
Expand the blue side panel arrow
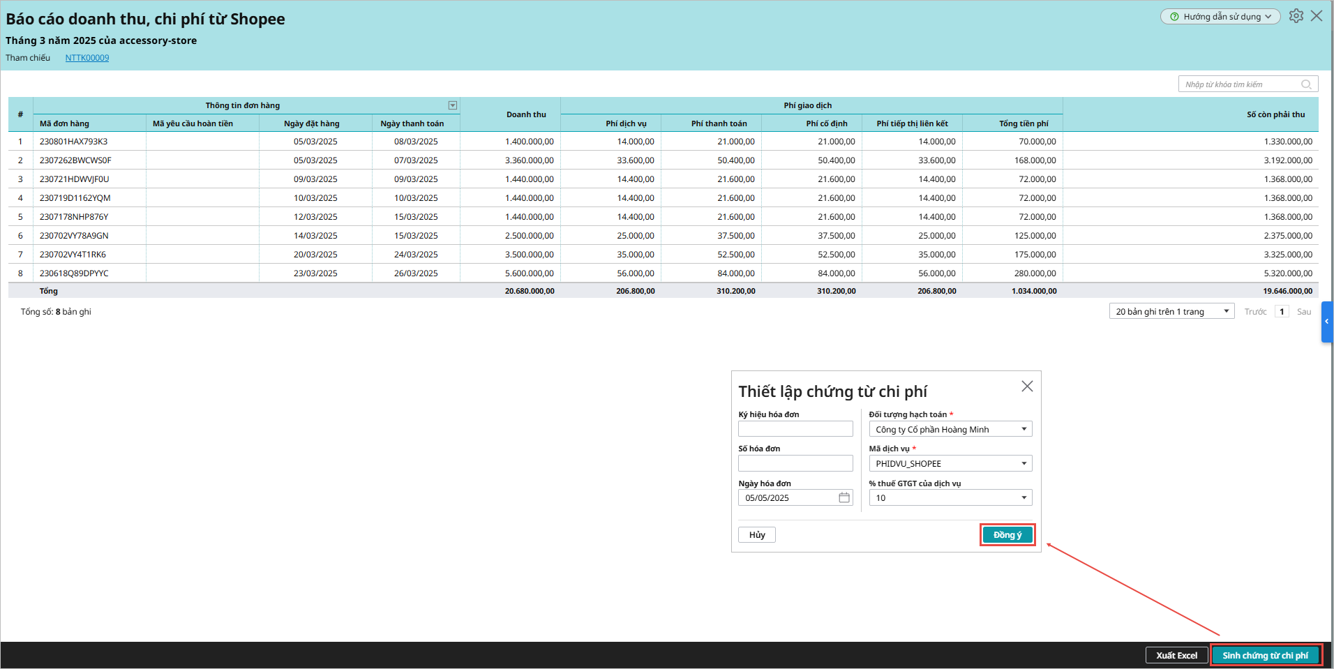(1327, 322)
